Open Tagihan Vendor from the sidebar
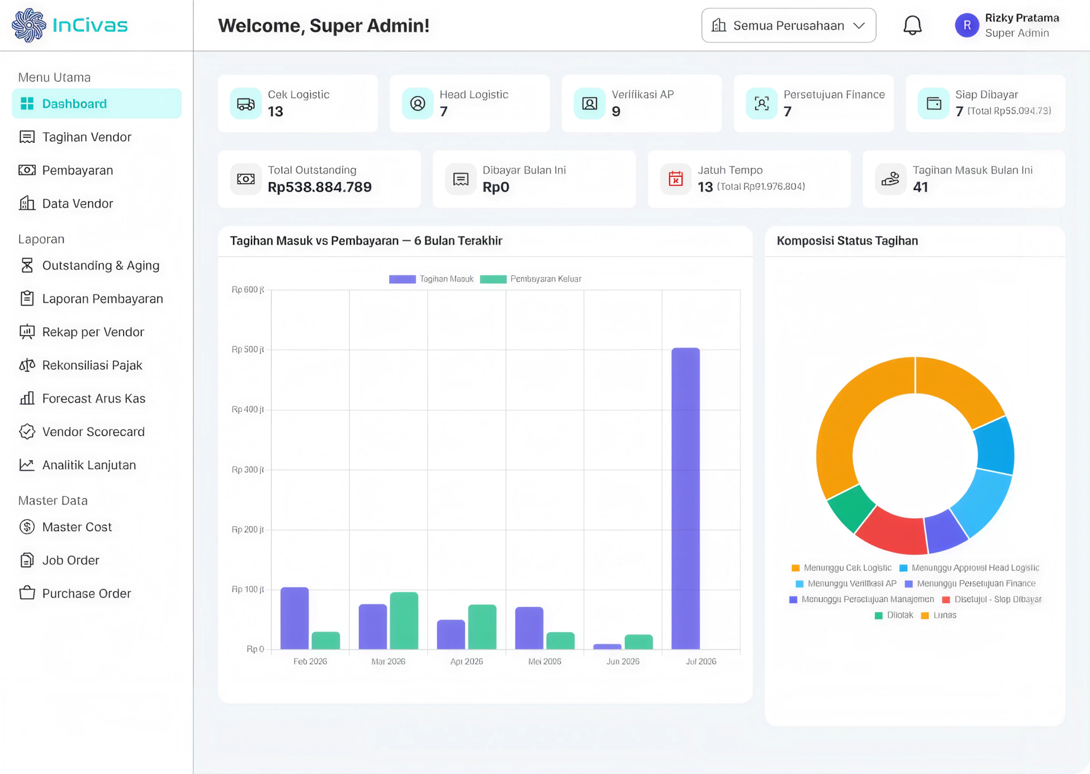The width and height of the screenshot is (1090, 774). [x=97, y=137]
